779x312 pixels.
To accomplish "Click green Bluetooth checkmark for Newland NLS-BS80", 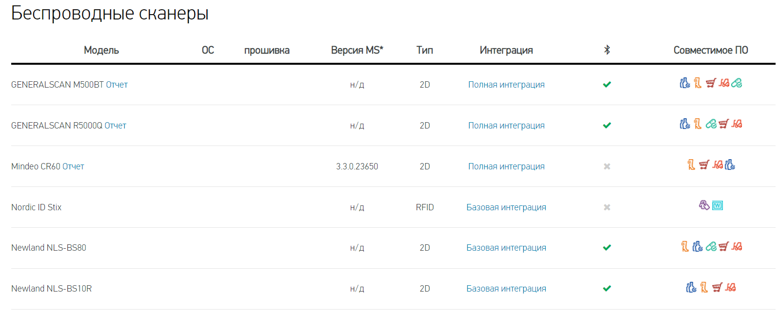I will click(x=607, y=248).
